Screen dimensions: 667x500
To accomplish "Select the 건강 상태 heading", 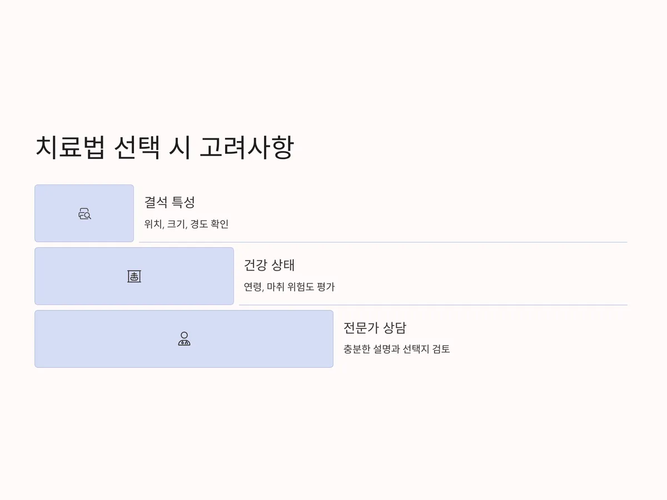I will (270, 265).
